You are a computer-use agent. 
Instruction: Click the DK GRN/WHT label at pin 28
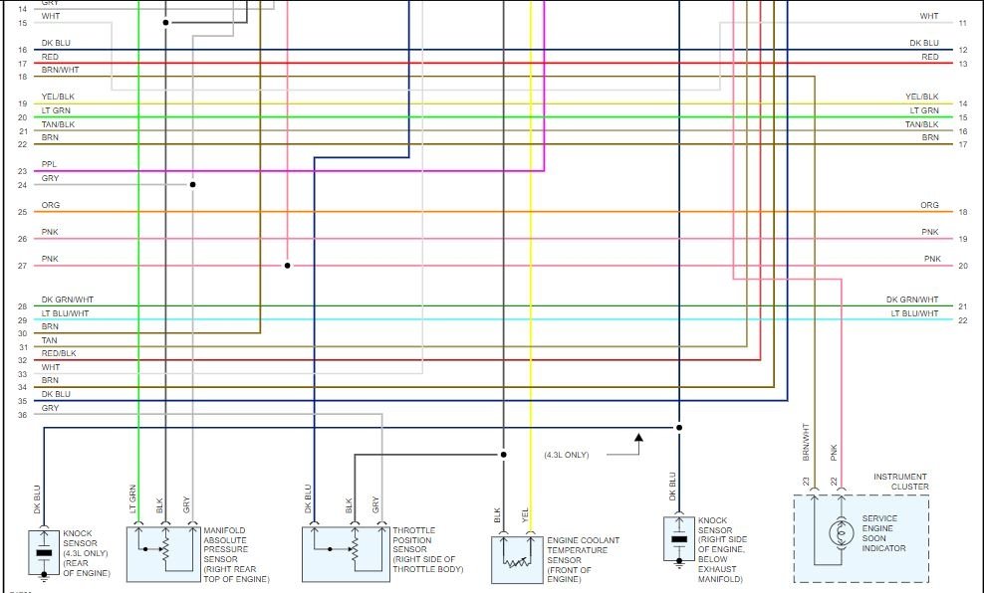pos(67,299)
